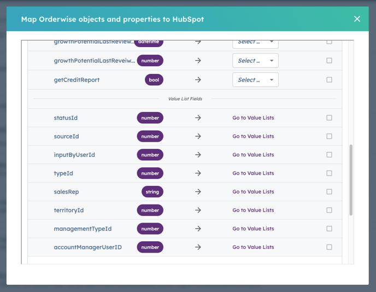
Task: Click the getCreditReport property name
Action: pyautogui.click(x=77, y=80)
